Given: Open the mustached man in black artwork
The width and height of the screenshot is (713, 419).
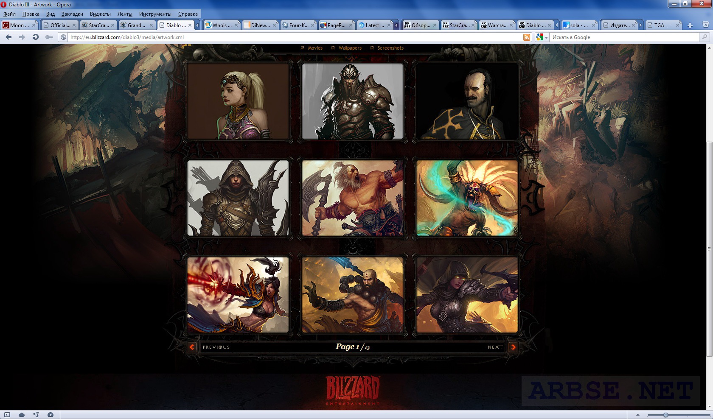Looking at the screenshot, I should (x=467, y=101).
